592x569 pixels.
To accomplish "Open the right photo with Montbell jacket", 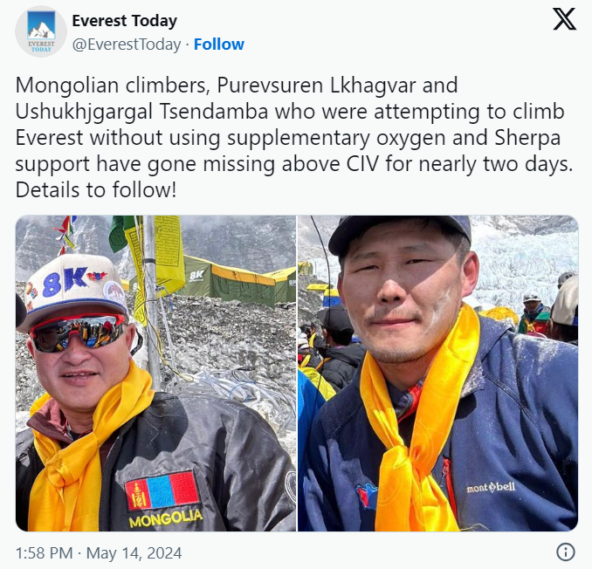I will click(438, 374).
